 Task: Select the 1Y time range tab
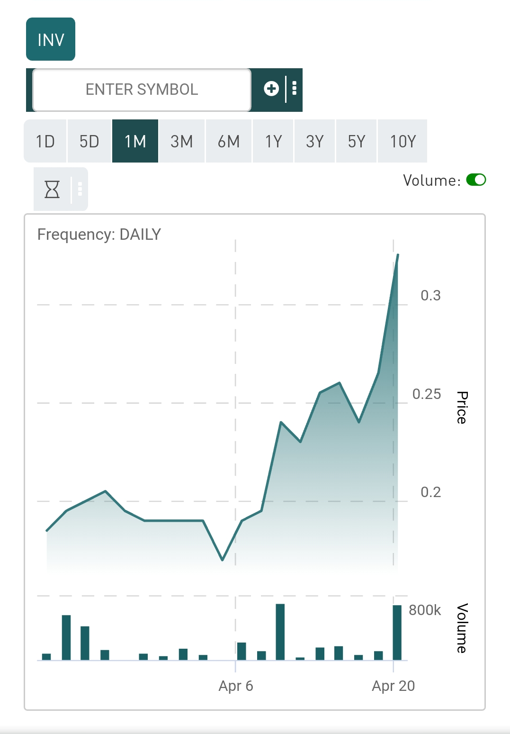[x=273, y=141]
